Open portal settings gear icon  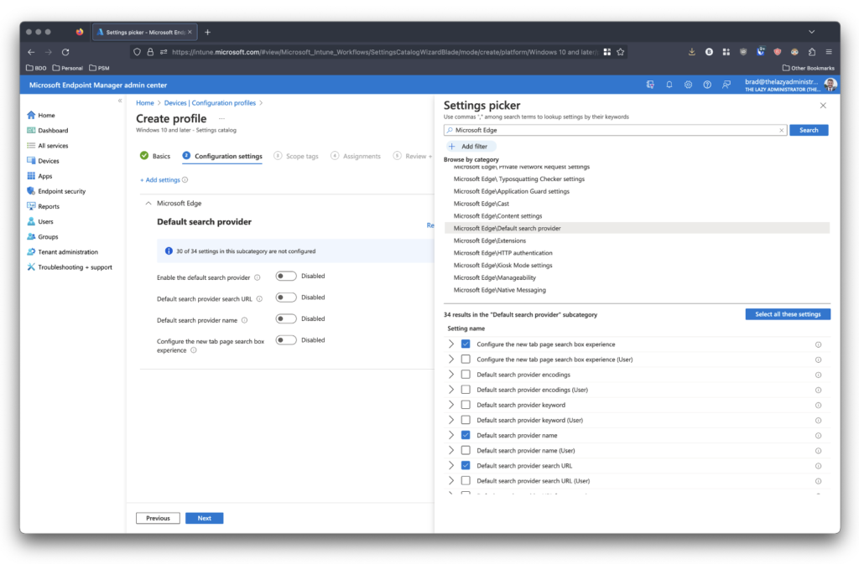tap(688, 85)
